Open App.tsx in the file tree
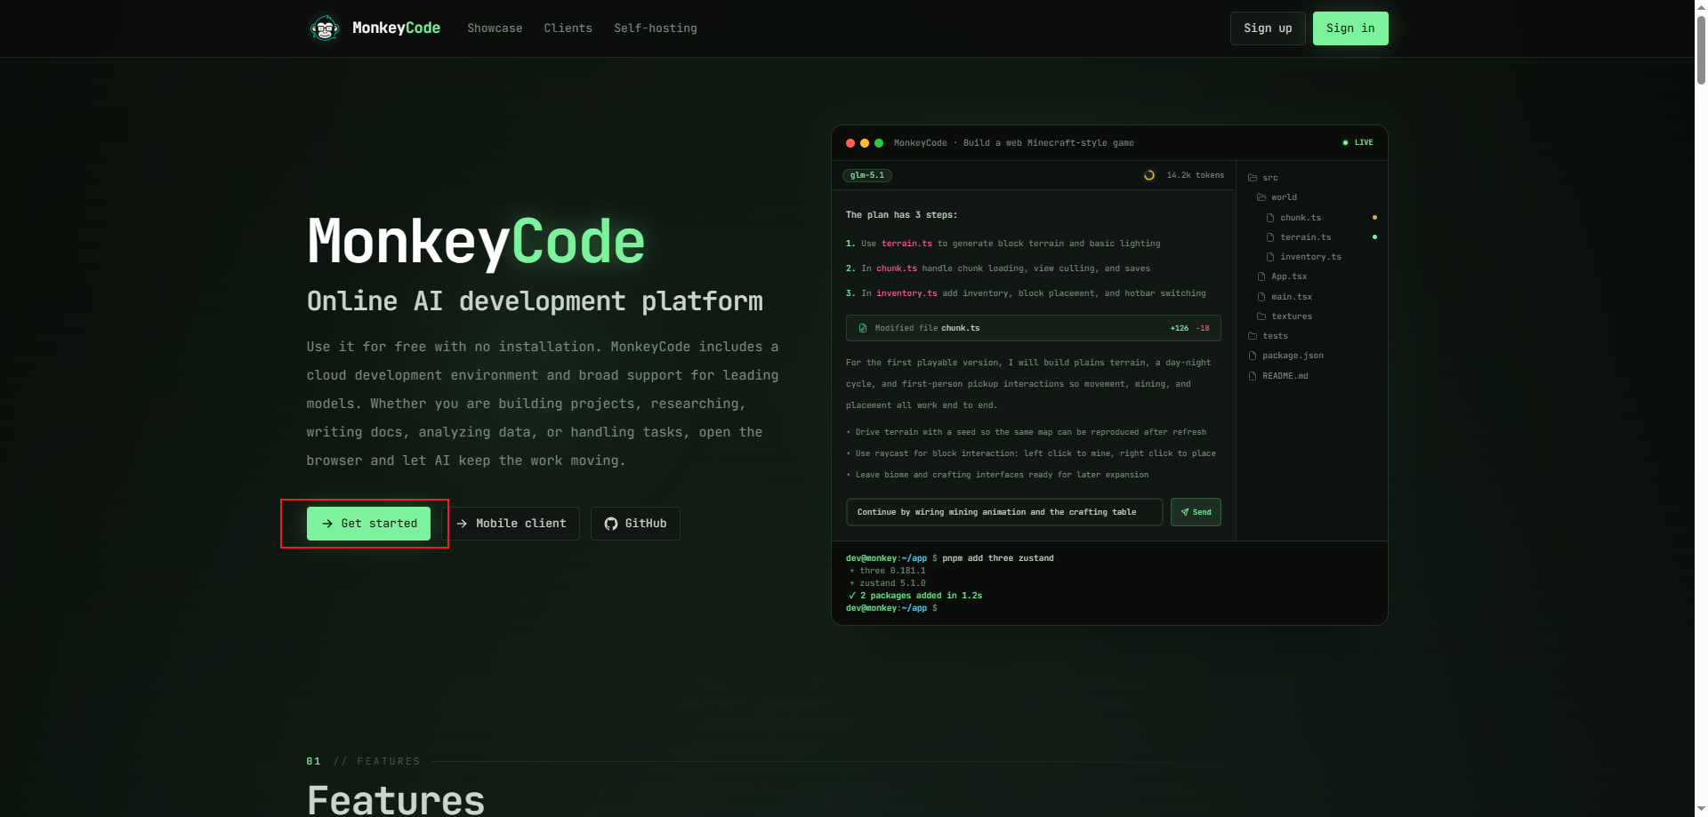 click(1289, 276)
